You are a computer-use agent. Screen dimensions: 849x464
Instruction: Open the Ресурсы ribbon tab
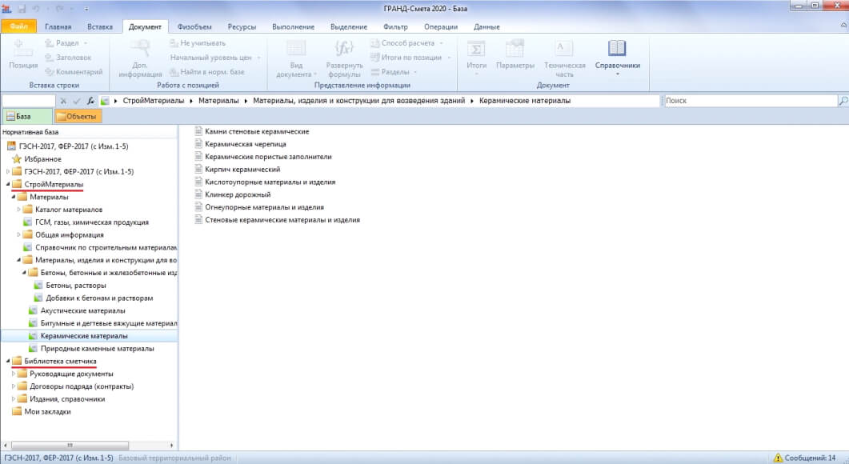coord(242,27)
